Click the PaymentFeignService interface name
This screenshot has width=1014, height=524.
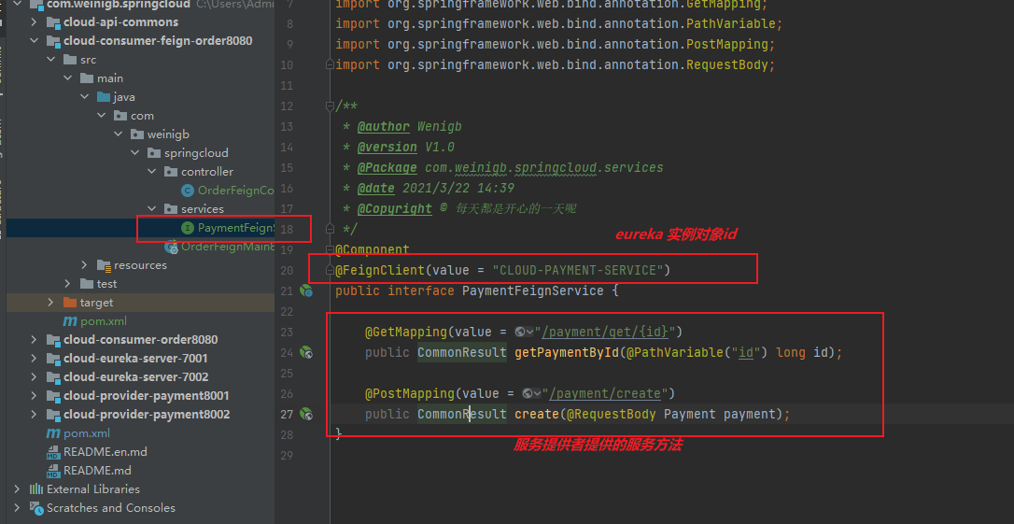pyautogui.click(x=533, y=291)
